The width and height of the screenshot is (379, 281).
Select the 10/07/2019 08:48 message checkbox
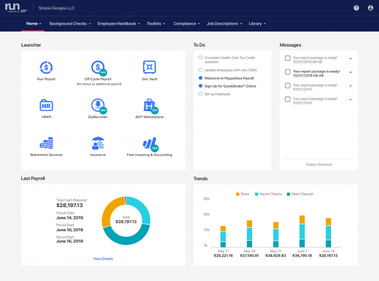point(288,72)
